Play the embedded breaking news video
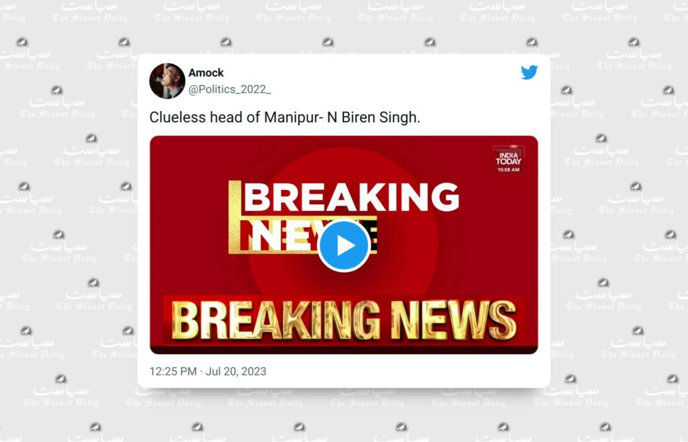Viewport: 688px width, 442px height. 343,246
